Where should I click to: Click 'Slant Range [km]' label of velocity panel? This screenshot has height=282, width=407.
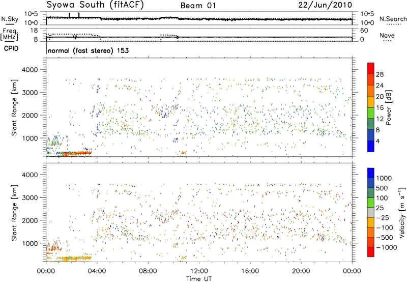click(14, 212)
